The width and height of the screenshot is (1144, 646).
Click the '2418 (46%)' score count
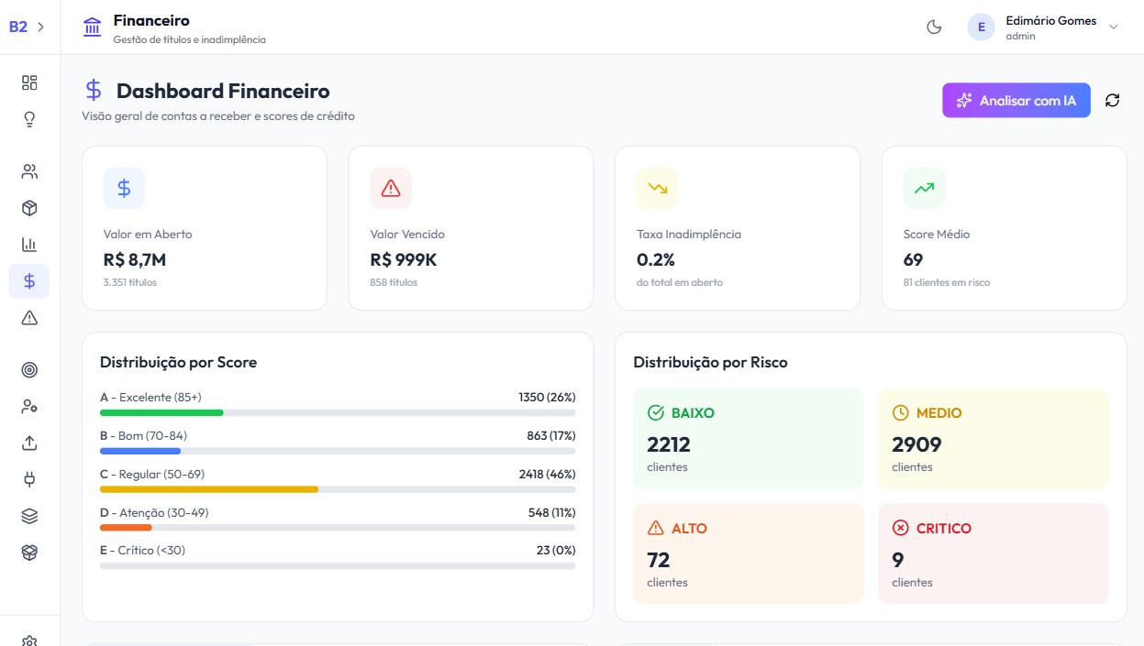coord(548,474)
